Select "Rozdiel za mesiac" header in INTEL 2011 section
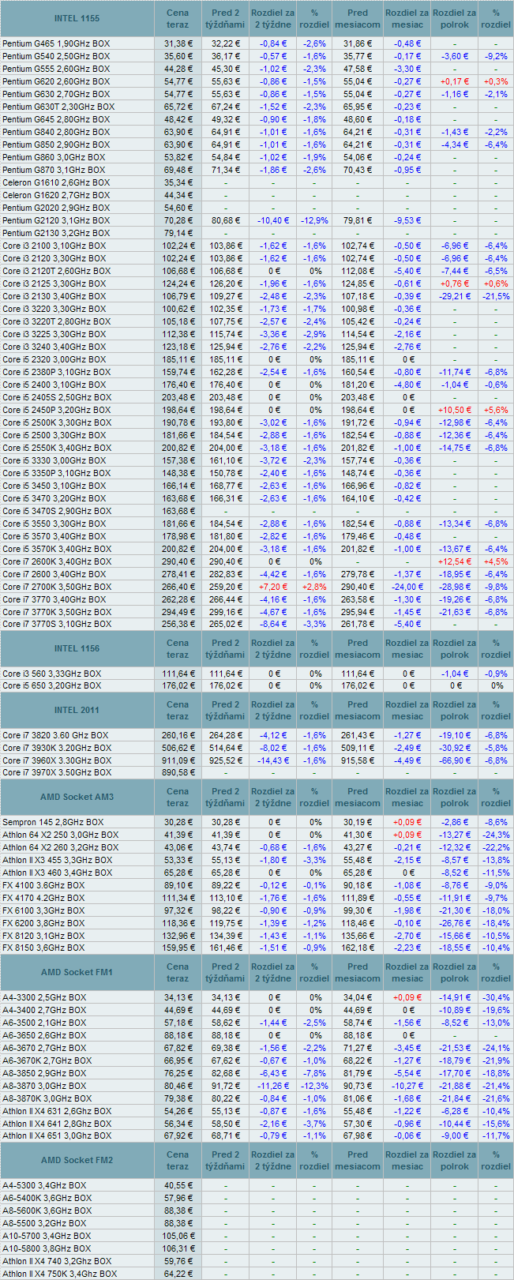Viewport: 514px width, 1280px height. coord(407,710)
